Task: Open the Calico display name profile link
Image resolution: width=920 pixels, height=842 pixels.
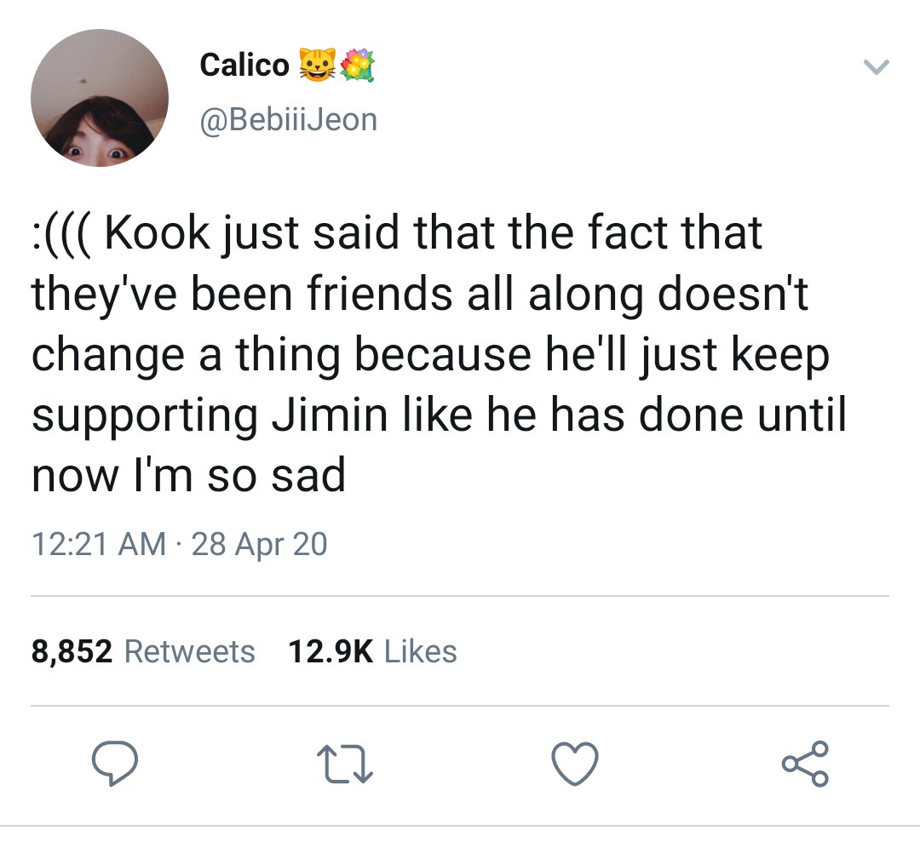Action: click(x=244, y=65)
